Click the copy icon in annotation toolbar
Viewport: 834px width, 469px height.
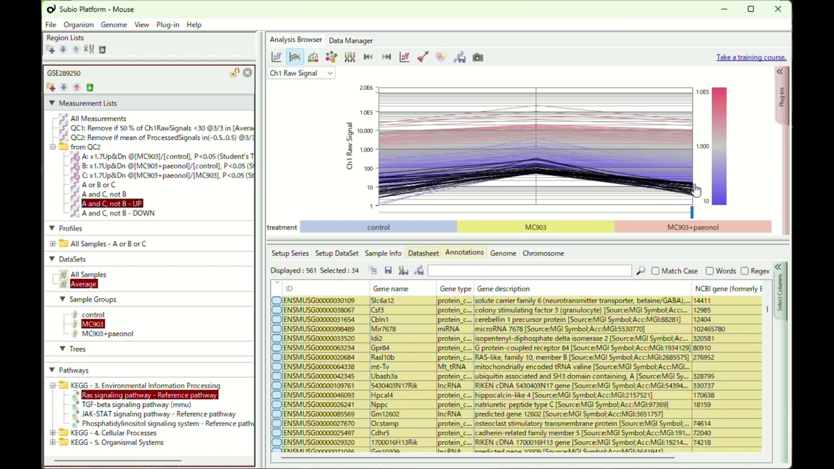pyautogui.click(x=373, y=271)
